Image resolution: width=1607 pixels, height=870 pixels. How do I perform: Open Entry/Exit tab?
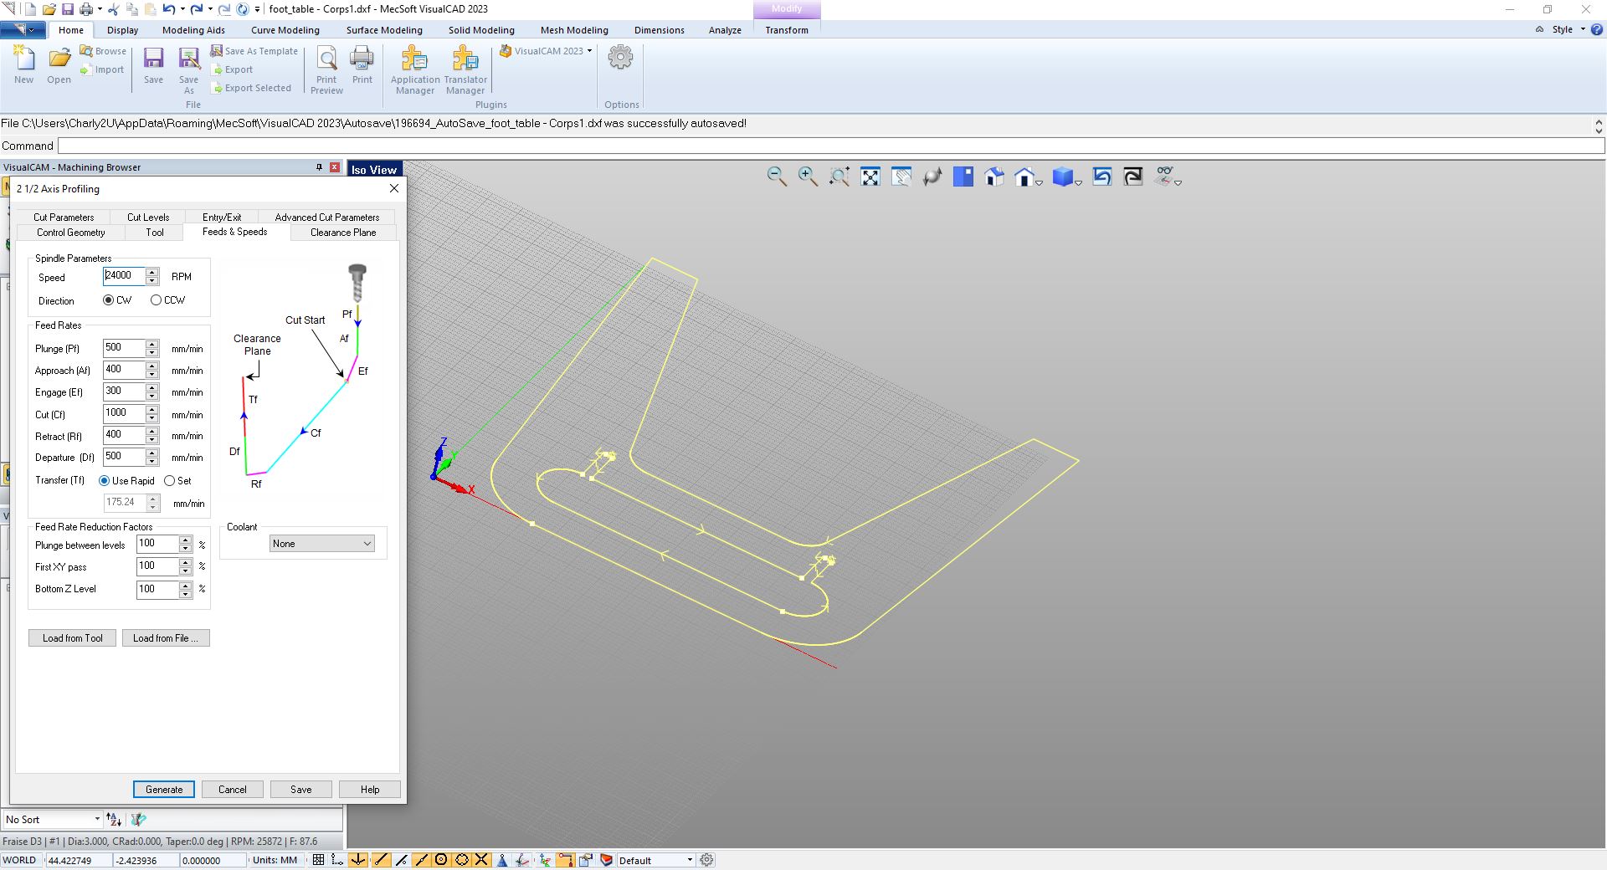pyautogui.click(x=222, y=217)
